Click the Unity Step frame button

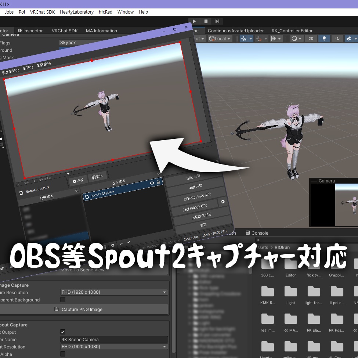coord(217,21)
